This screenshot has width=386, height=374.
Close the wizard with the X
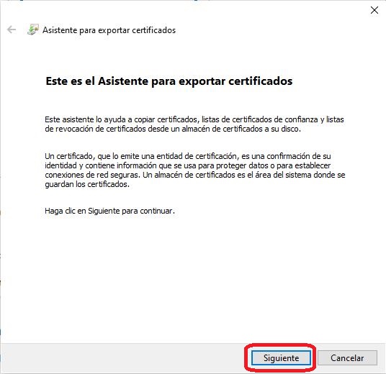[x=374, y=10]
